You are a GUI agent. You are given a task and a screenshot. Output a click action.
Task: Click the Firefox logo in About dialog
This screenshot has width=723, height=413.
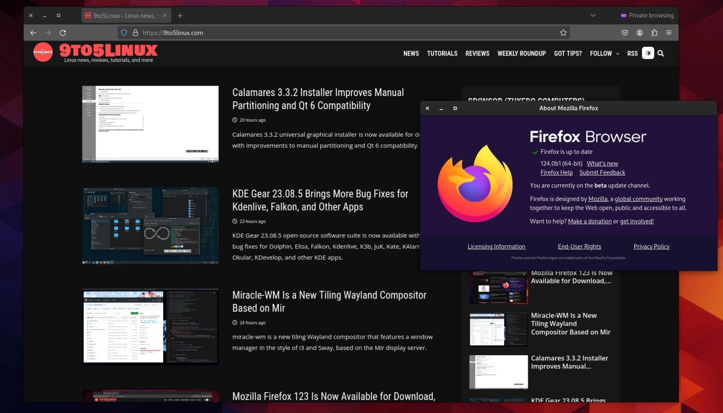click(475, 183)
